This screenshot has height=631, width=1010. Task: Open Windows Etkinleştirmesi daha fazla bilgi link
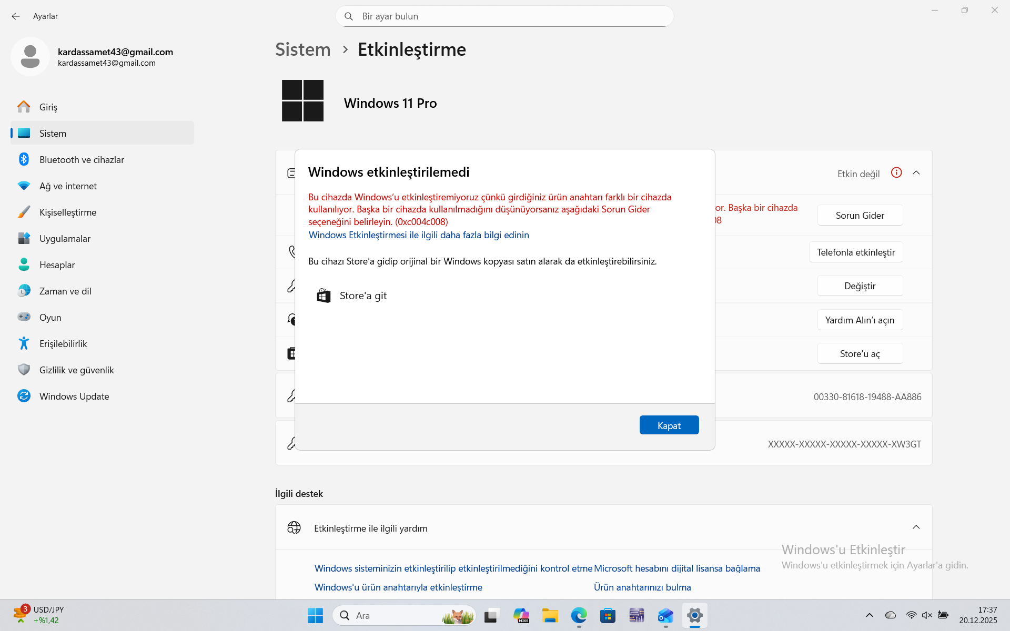point(419,235)
